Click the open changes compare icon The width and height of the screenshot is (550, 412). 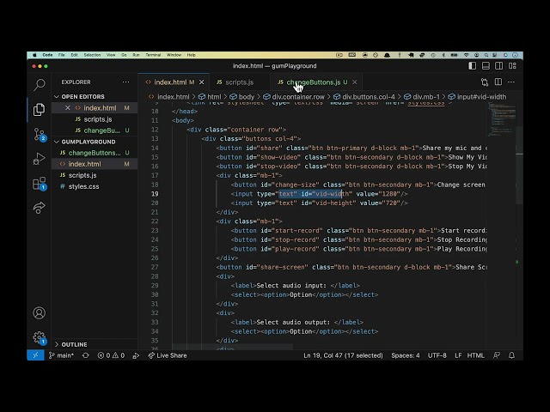[x=485, y=82]
